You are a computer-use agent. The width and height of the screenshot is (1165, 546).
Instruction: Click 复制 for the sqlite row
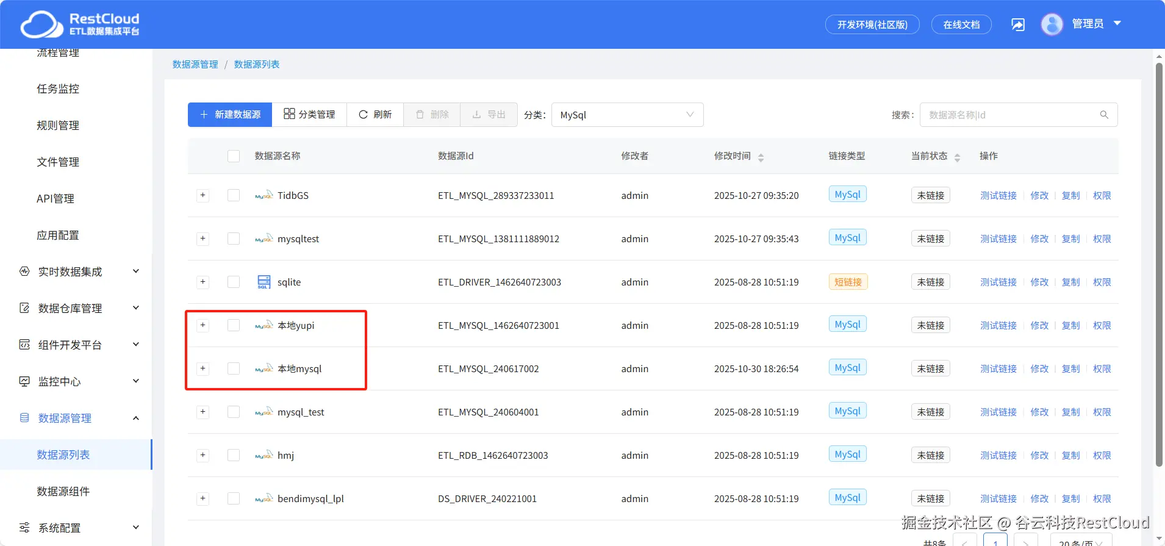[x=1070, y=282]
